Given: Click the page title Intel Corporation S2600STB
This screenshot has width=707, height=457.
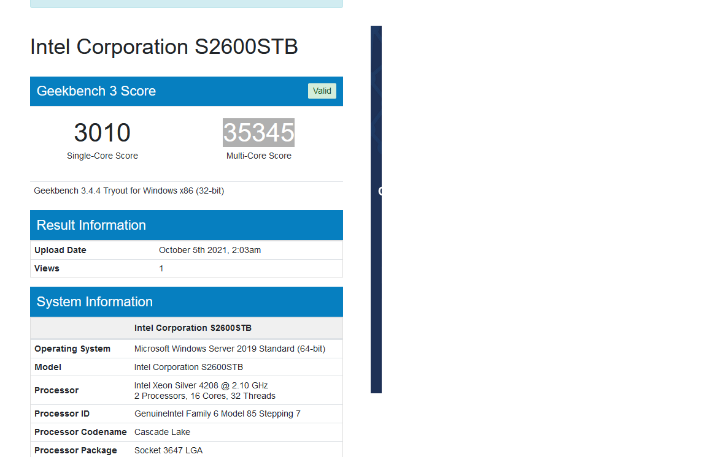Looking at the screenshot, I should [x=164, y=47].
